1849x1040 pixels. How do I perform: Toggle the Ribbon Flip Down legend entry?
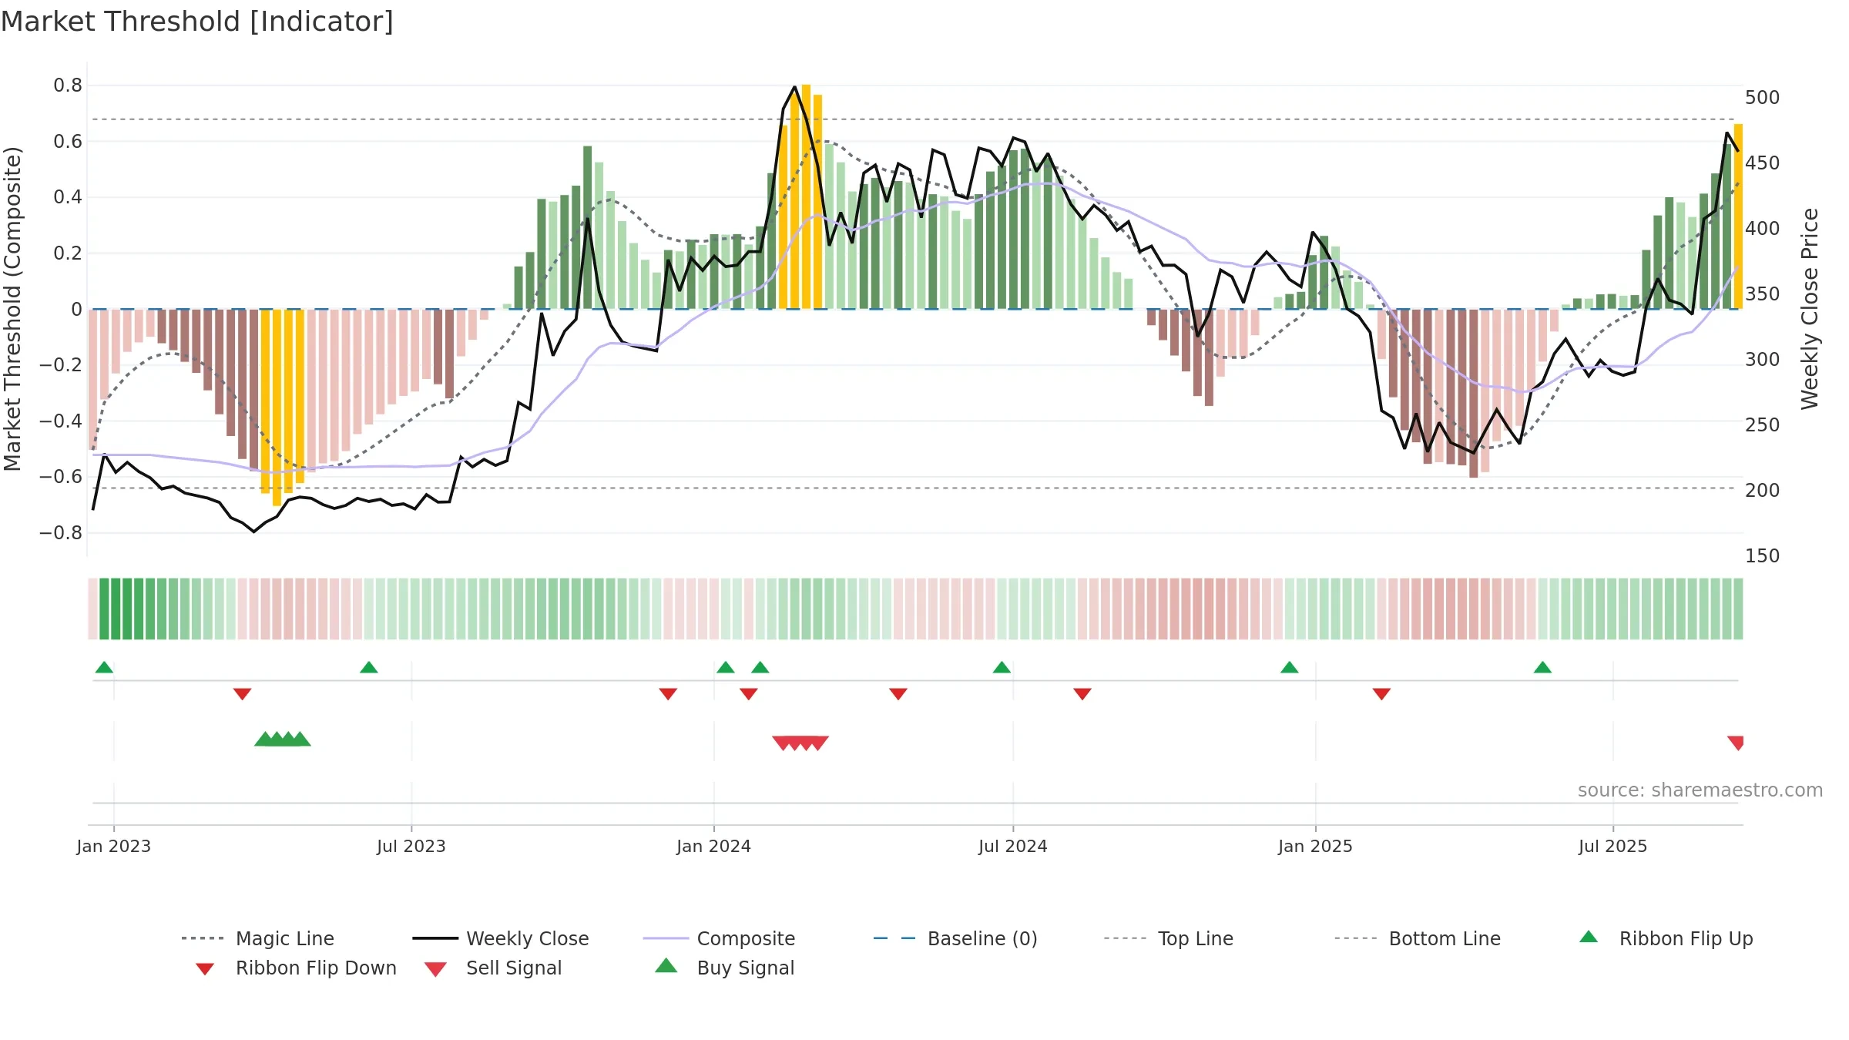[x=296, y=968]
